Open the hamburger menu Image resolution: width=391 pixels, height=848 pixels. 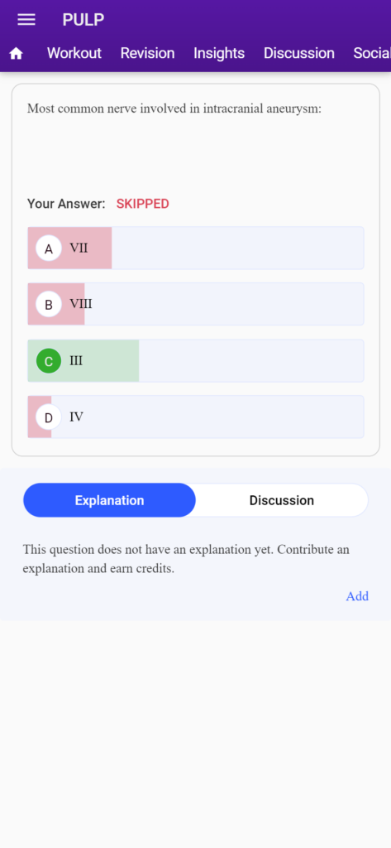click(26, 20)
